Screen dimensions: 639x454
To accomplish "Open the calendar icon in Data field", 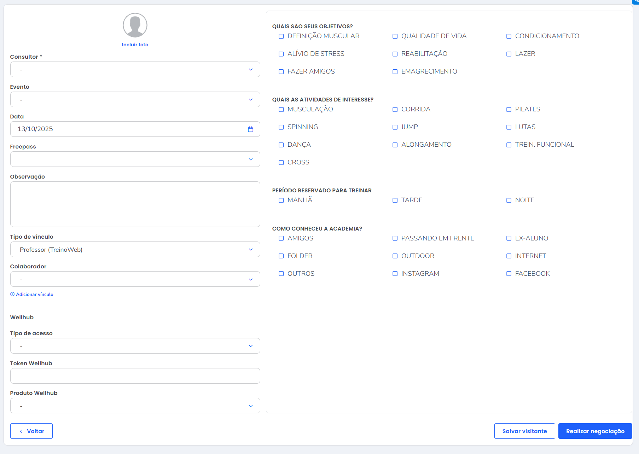I will coord(250,129).
